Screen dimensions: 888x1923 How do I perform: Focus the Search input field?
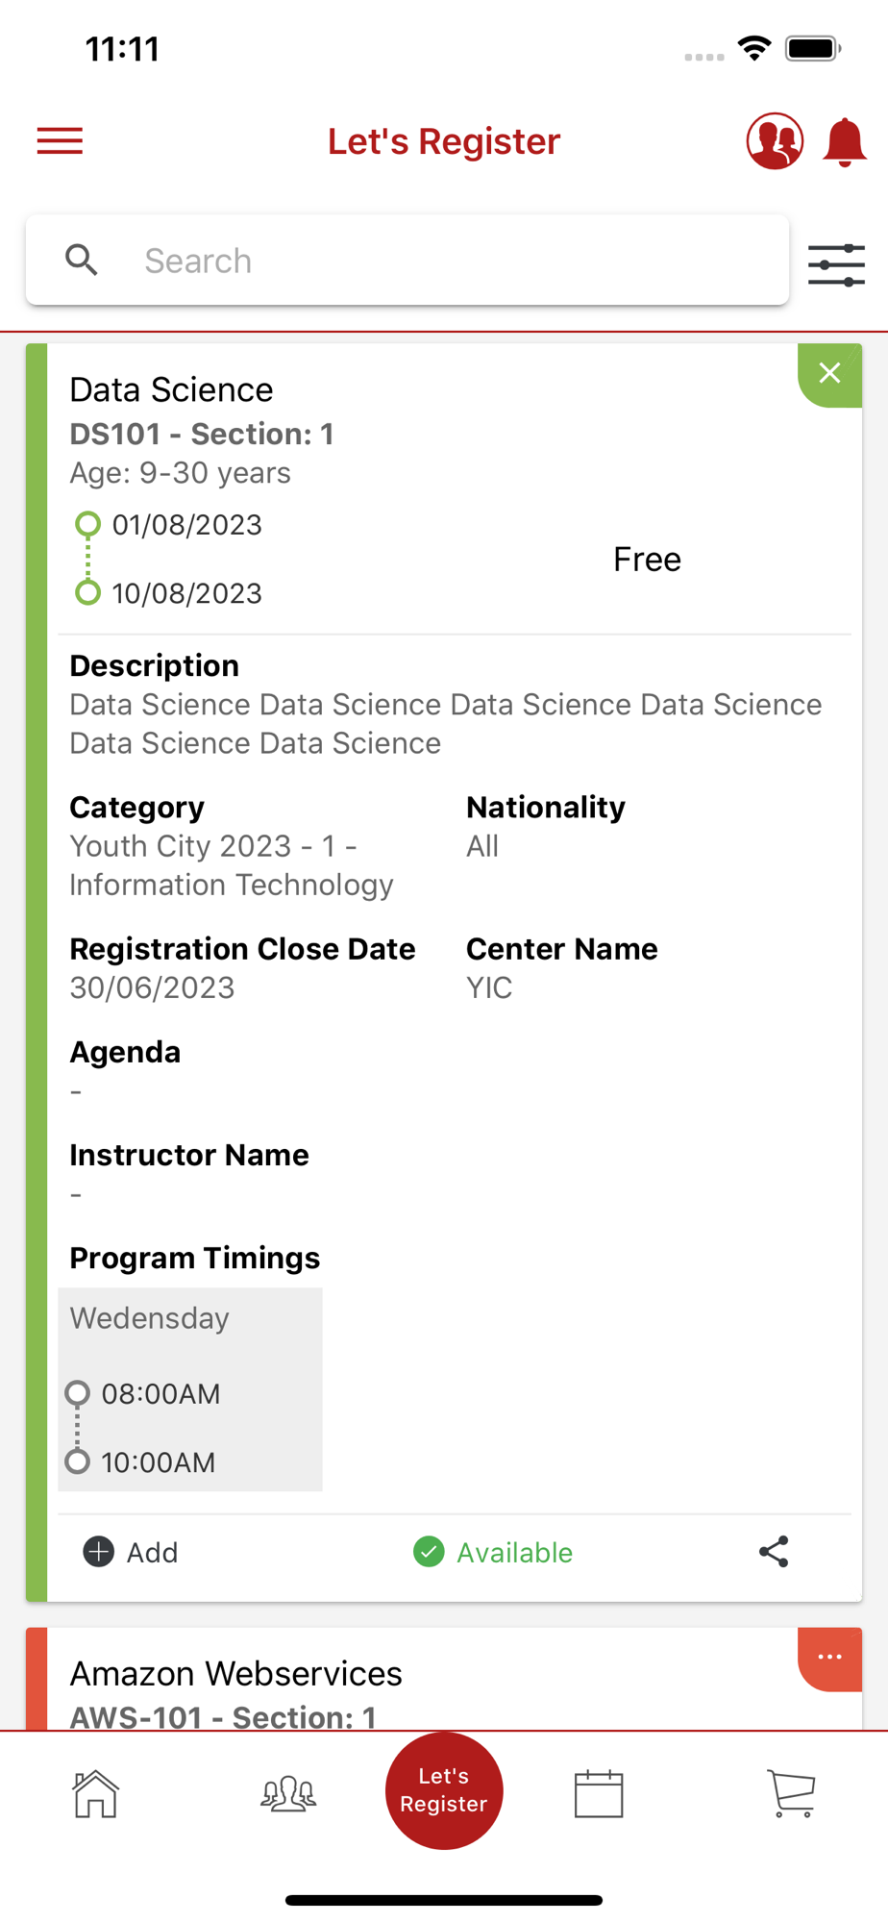pyautogui.click(x=452, y=261)
